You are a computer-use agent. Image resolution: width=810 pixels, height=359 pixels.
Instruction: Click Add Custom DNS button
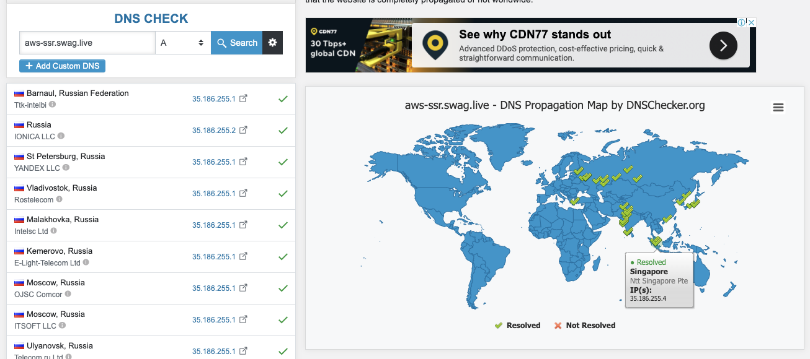[63, 66]
